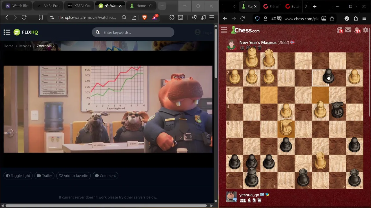Click the Brave Leo lightning icon
Image resolution: width=371 pixels, height=208 pixels.
pyautogui.click(x=194, y=18)
